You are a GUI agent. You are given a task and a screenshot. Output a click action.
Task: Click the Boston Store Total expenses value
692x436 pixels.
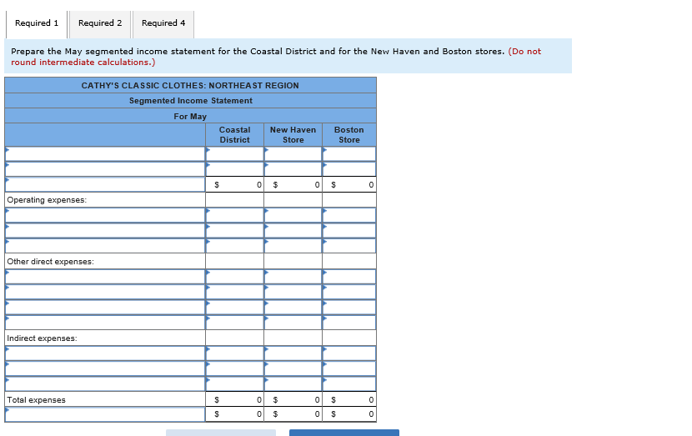point(349,400)
